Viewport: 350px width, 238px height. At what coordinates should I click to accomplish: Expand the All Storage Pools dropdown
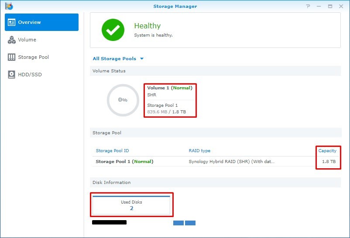click(x=118, y=59)
